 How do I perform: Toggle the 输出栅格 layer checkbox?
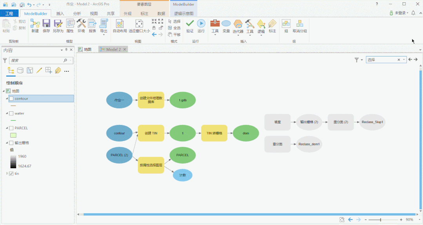click(x=11, y=143)
